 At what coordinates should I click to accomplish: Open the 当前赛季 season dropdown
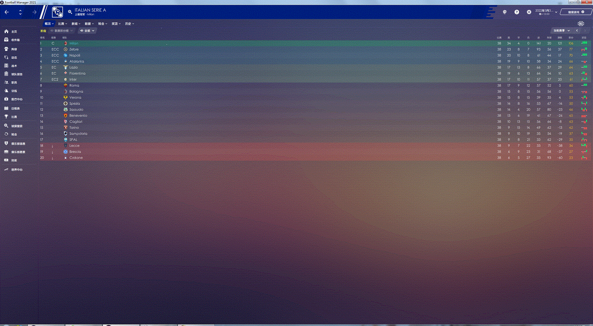[x=562, y=31]
